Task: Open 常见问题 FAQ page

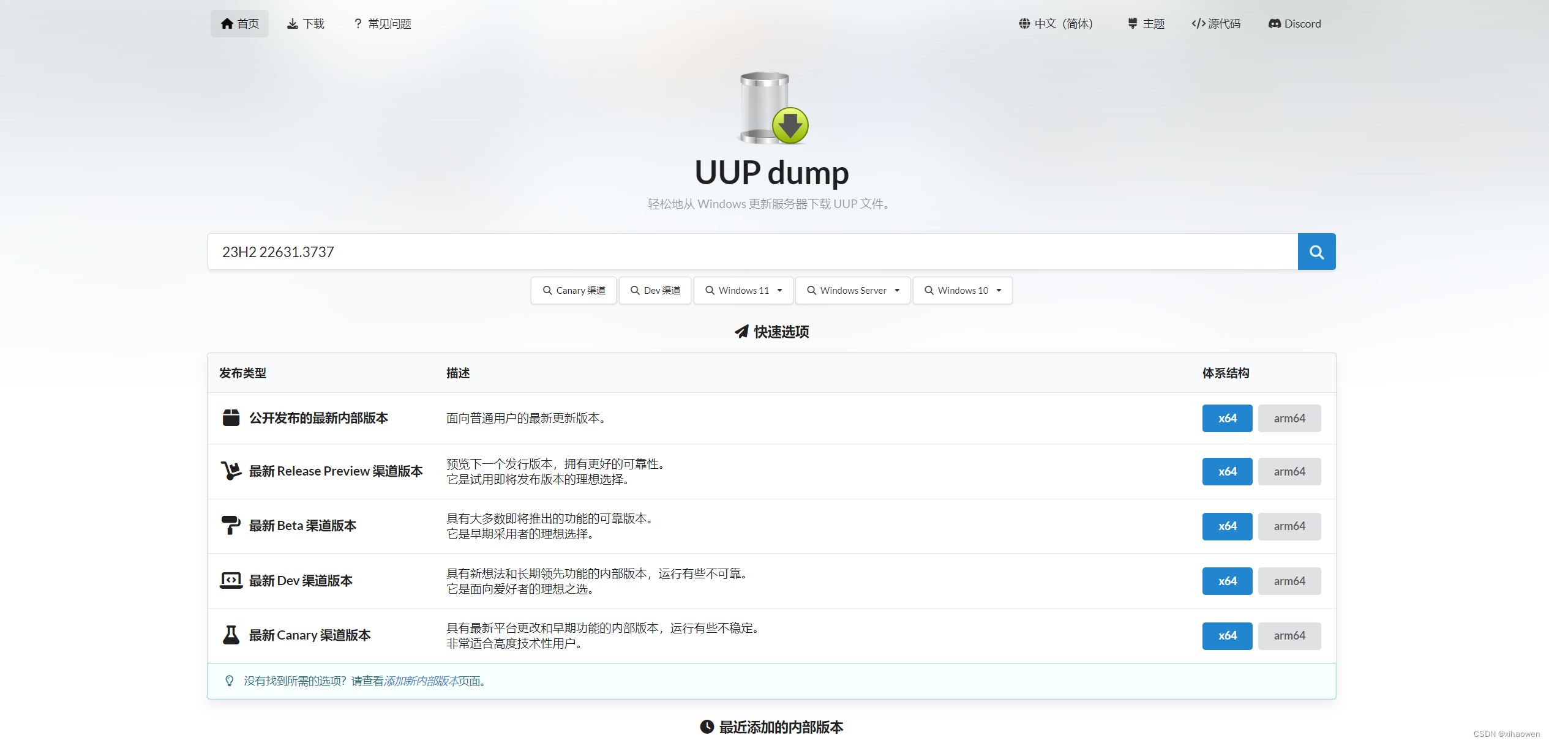Action: 383,23
